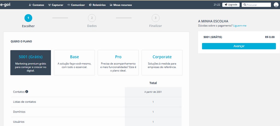Click the Domínios row label
The width and height of the screenshot is (280, 126).
pos(19,112)
